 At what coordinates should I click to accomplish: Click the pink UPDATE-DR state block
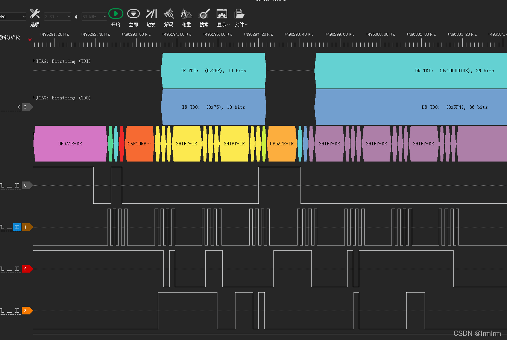[x=70, y=143]
